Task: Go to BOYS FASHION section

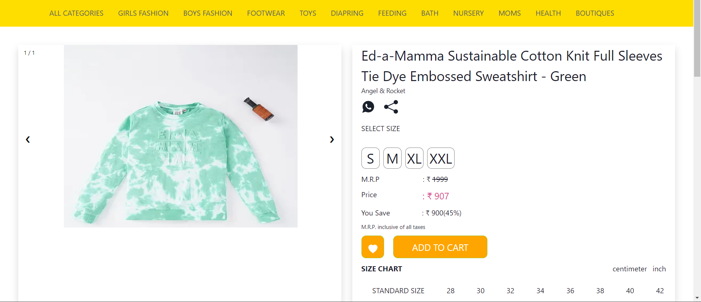Action: point(208,14)
